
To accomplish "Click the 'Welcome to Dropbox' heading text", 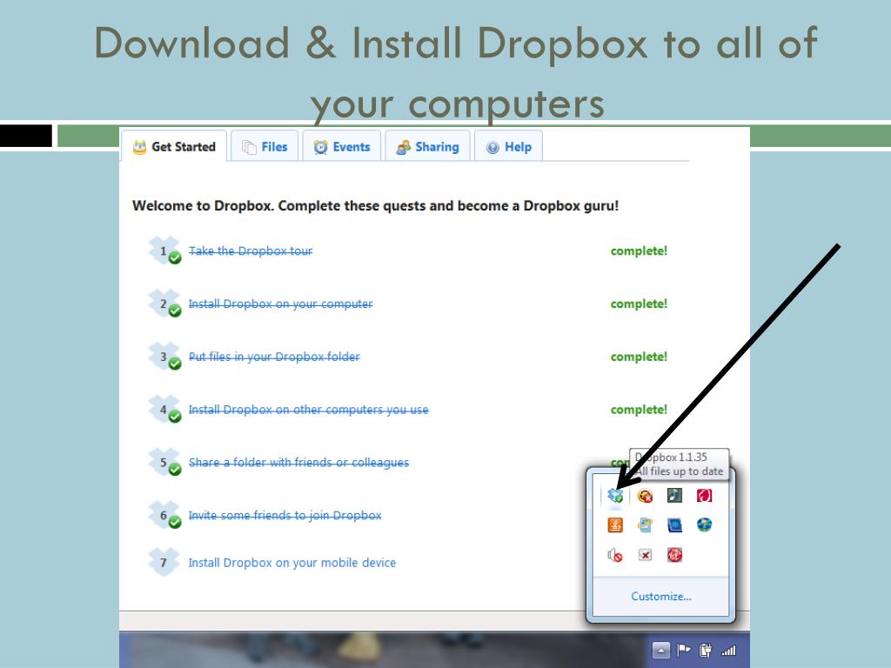I will click(375, 205).
